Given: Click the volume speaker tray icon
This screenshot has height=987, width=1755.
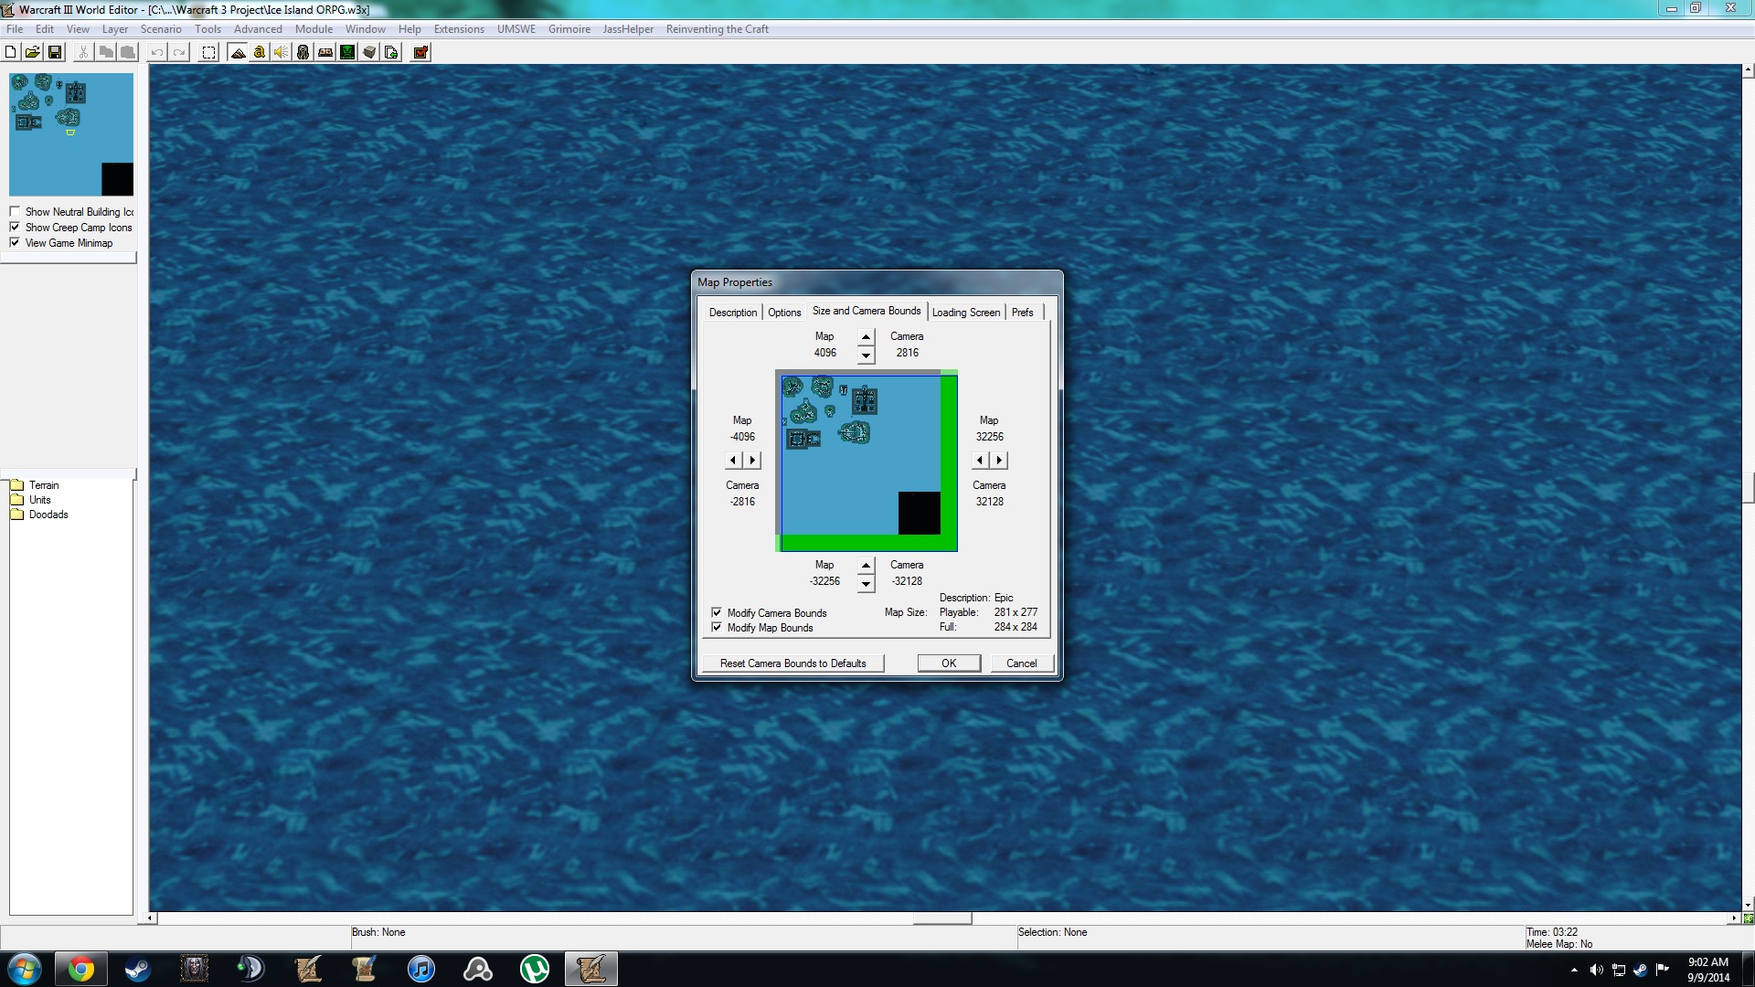Looking at the screenshot, I should (x=1596, y=970).
